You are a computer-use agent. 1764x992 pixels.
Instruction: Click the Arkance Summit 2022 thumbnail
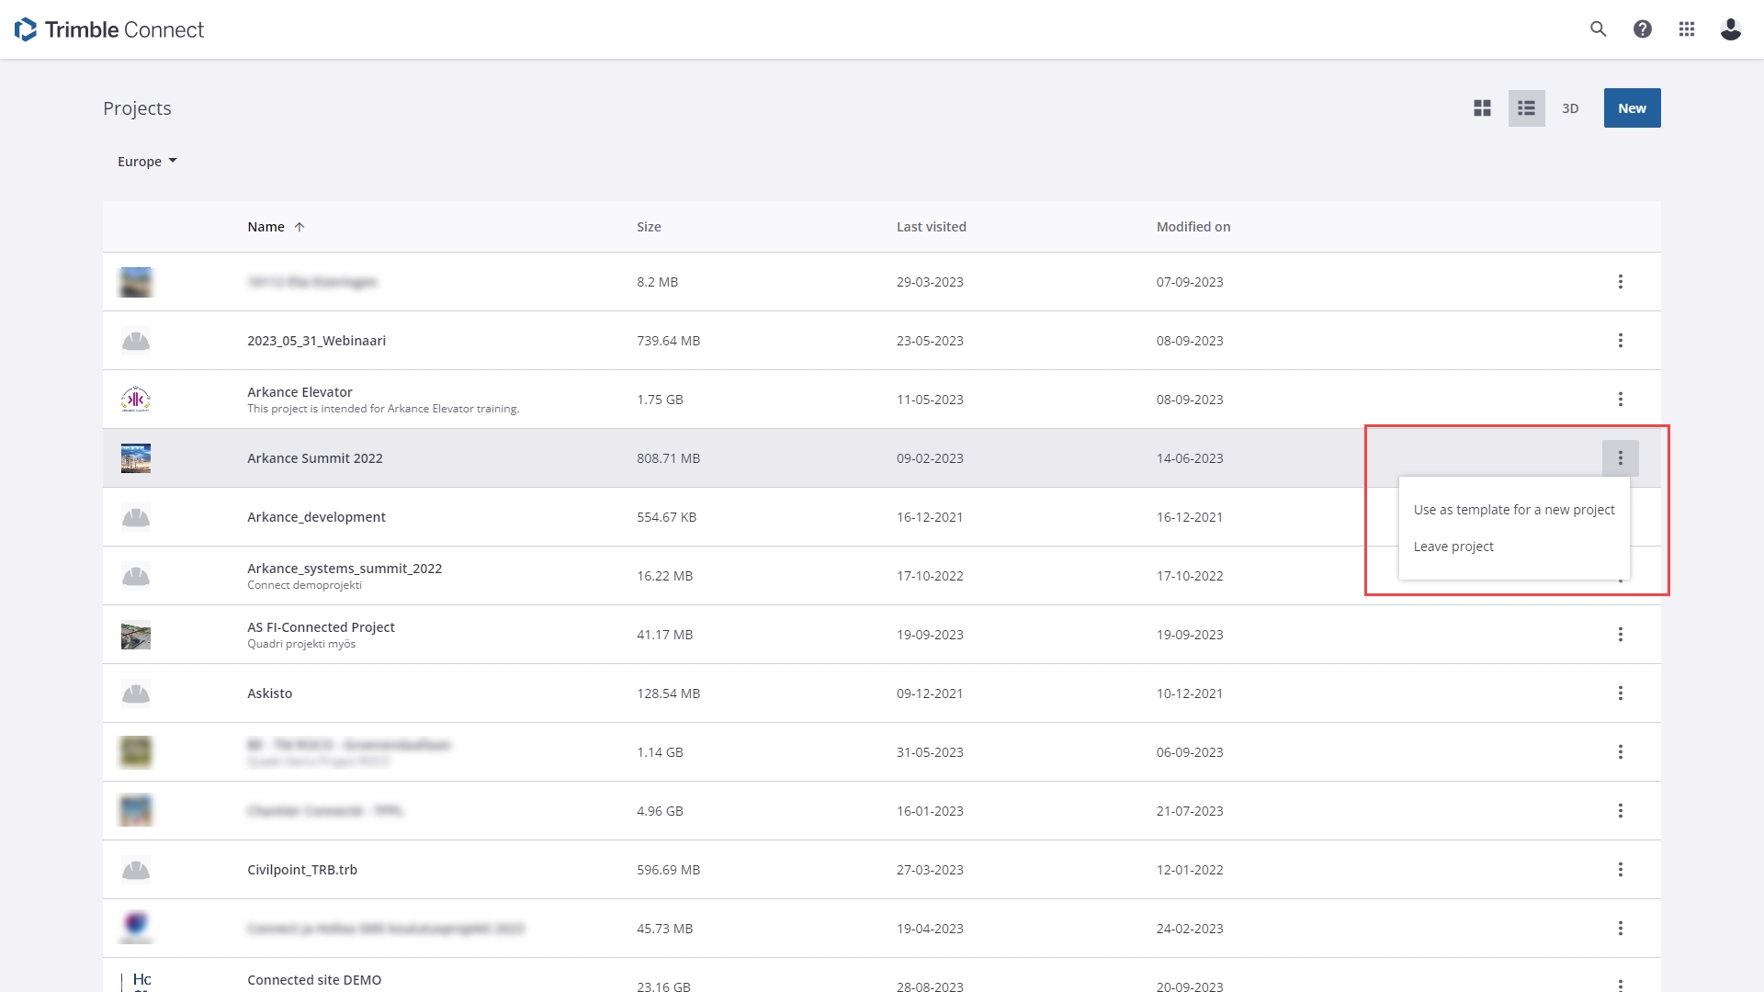pos(136,458)
